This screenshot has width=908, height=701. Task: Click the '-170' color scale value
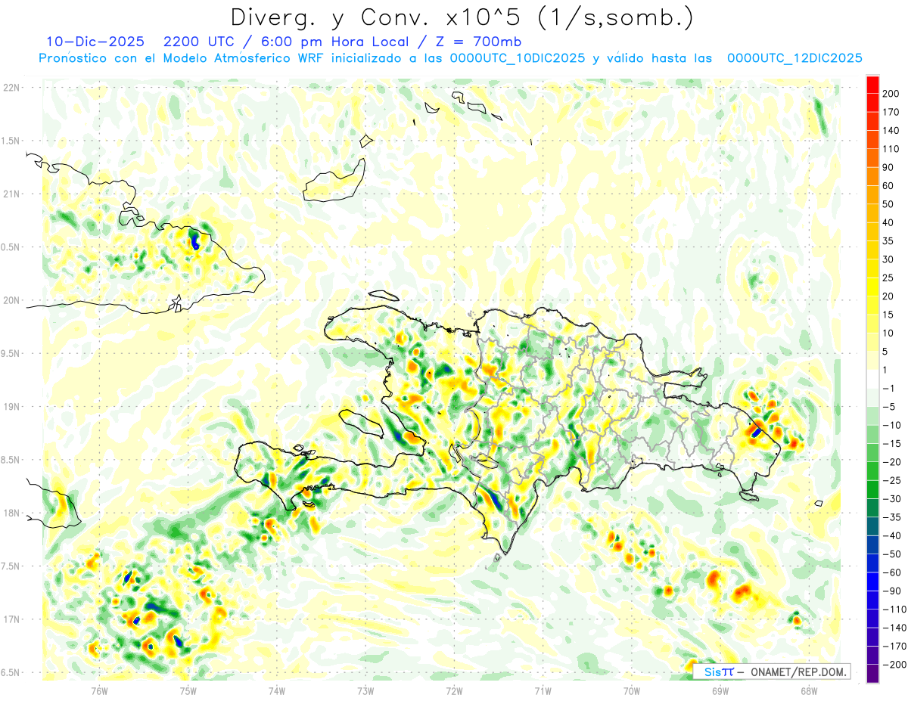click(894, 647)
